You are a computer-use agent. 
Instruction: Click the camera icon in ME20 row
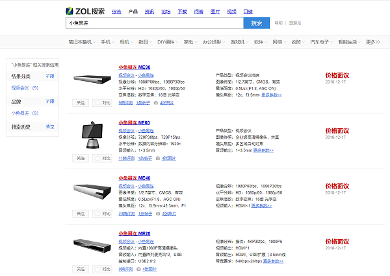(x=138, y=269)
